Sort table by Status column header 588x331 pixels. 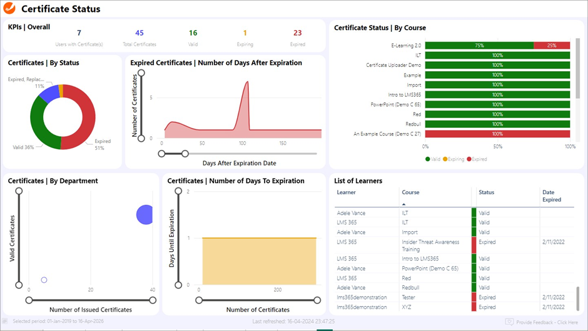pos(487,192)
